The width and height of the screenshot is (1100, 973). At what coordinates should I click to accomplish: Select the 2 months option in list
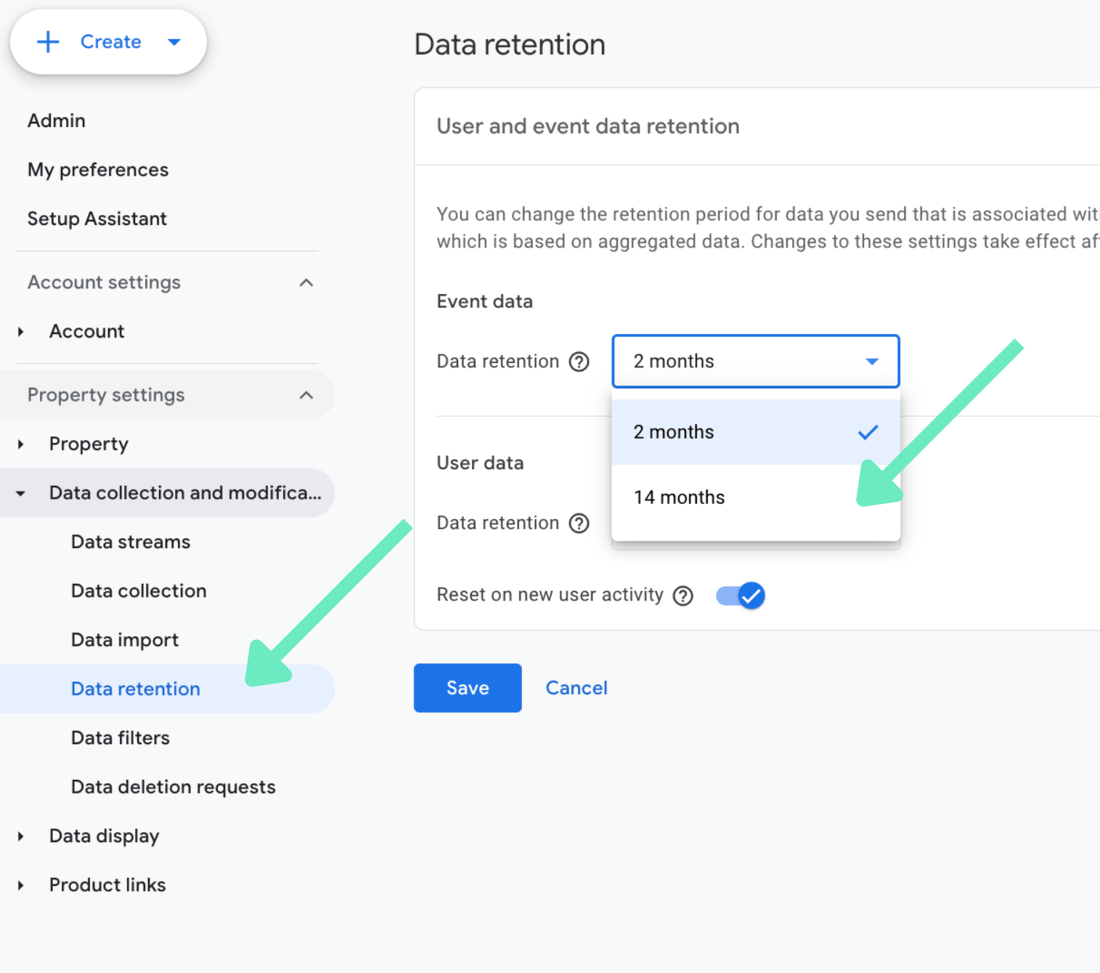(x=756, y=432)
